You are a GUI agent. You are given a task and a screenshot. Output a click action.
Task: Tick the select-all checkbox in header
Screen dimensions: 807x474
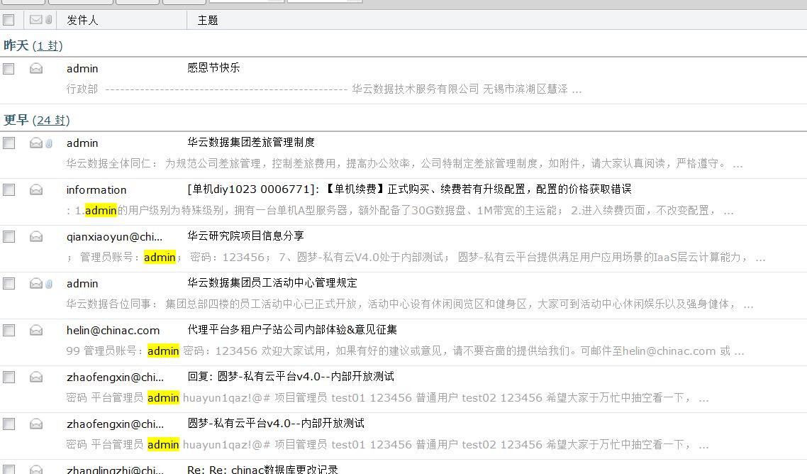tap(9, 20)
